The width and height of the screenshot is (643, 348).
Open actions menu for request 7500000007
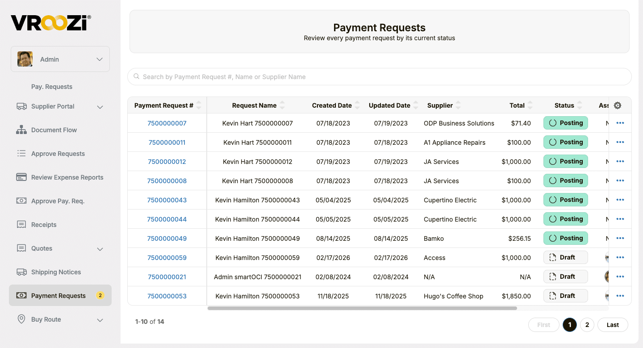pyautogui.click(x=620, y=123)
